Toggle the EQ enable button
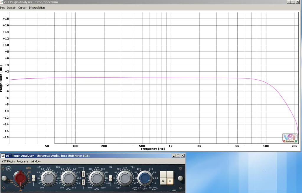 coord(170,182)
